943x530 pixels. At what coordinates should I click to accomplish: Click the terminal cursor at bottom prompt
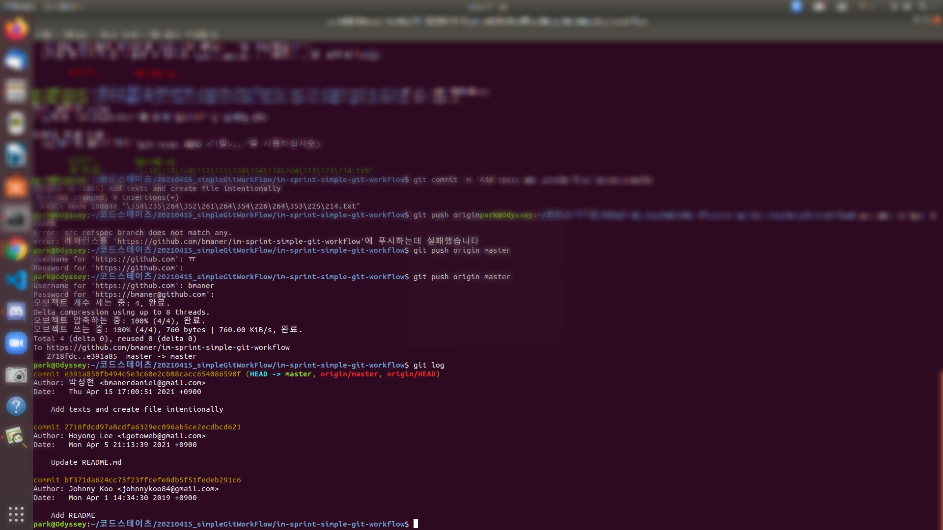416,524
